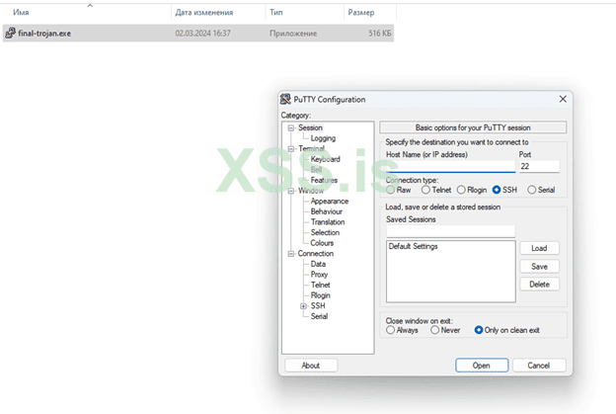
Task: Open the Rlogin category in tree
Action: point(320,295)
